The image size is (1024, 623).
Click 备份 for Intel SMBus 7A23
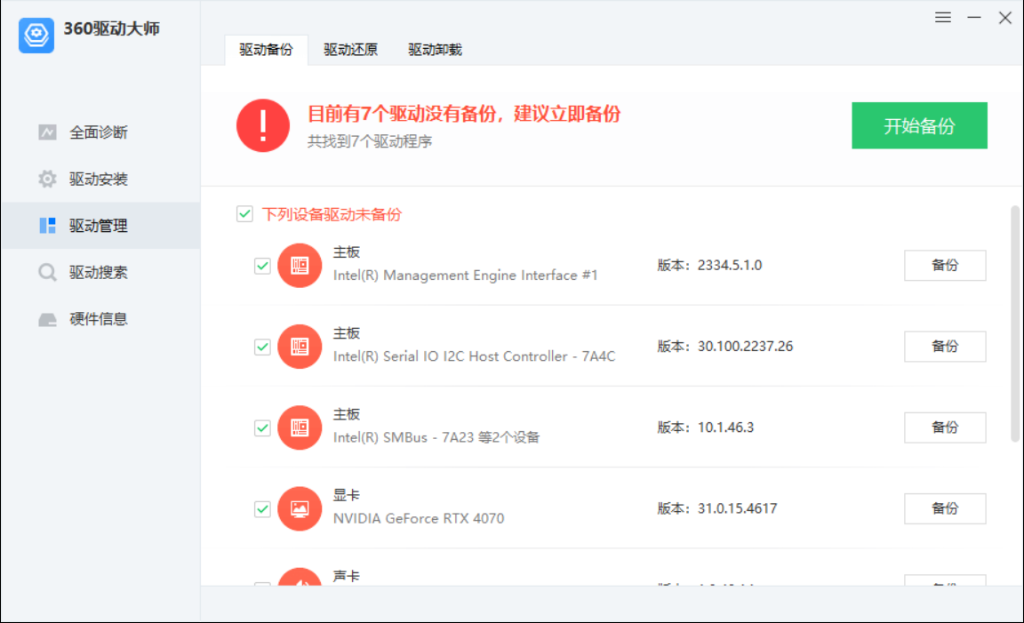(x=944, y=427)
